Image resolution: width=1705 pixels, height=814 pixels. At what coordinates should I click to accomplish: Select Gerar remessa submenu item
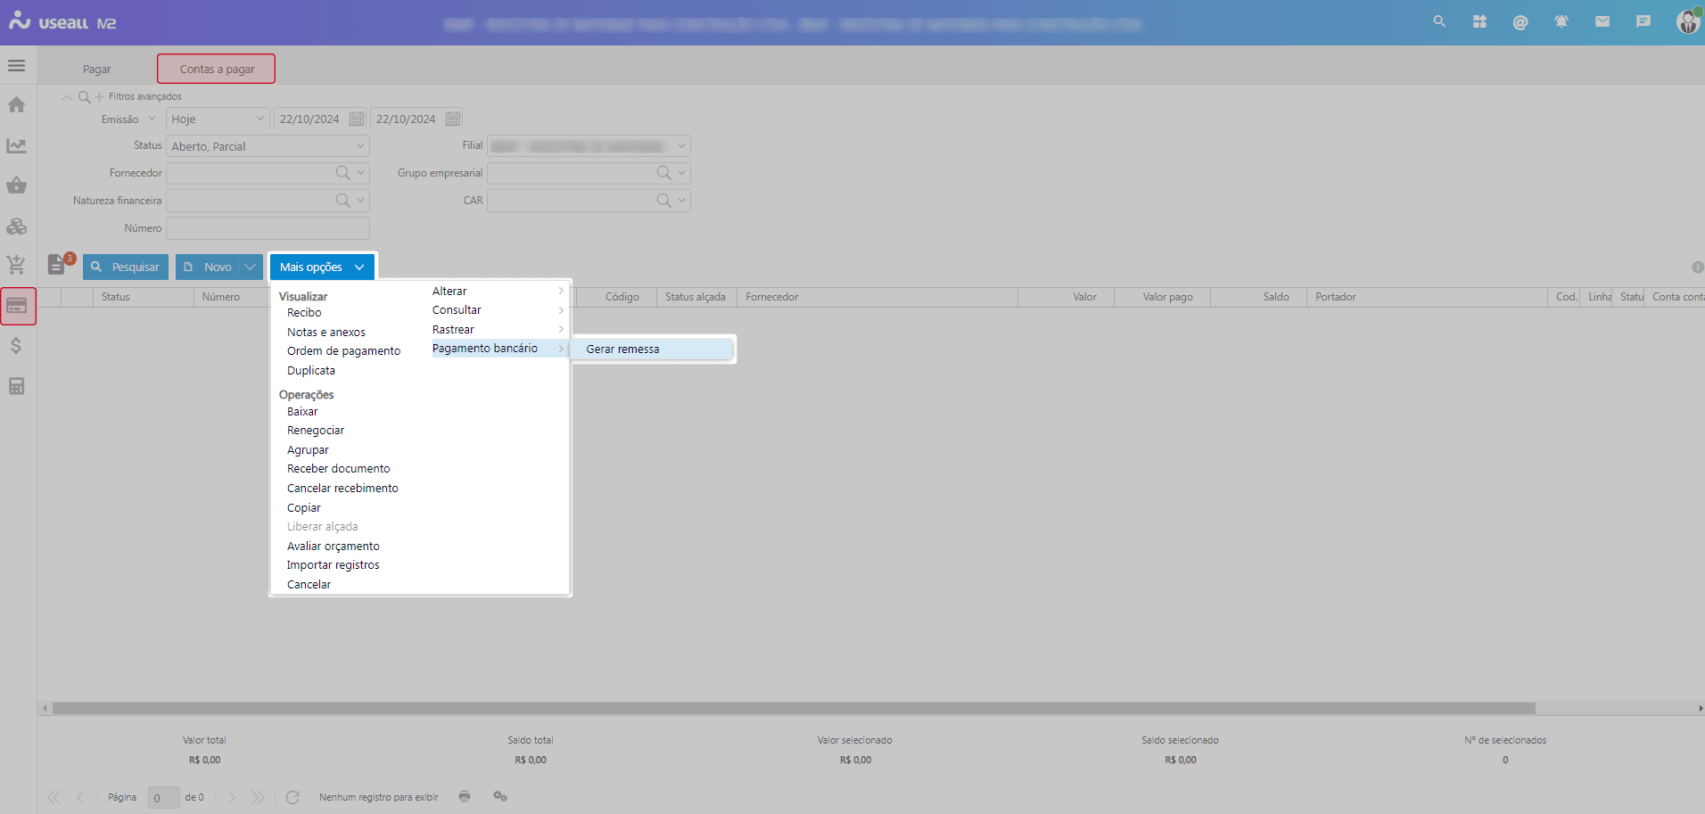[x=622, y=349]
